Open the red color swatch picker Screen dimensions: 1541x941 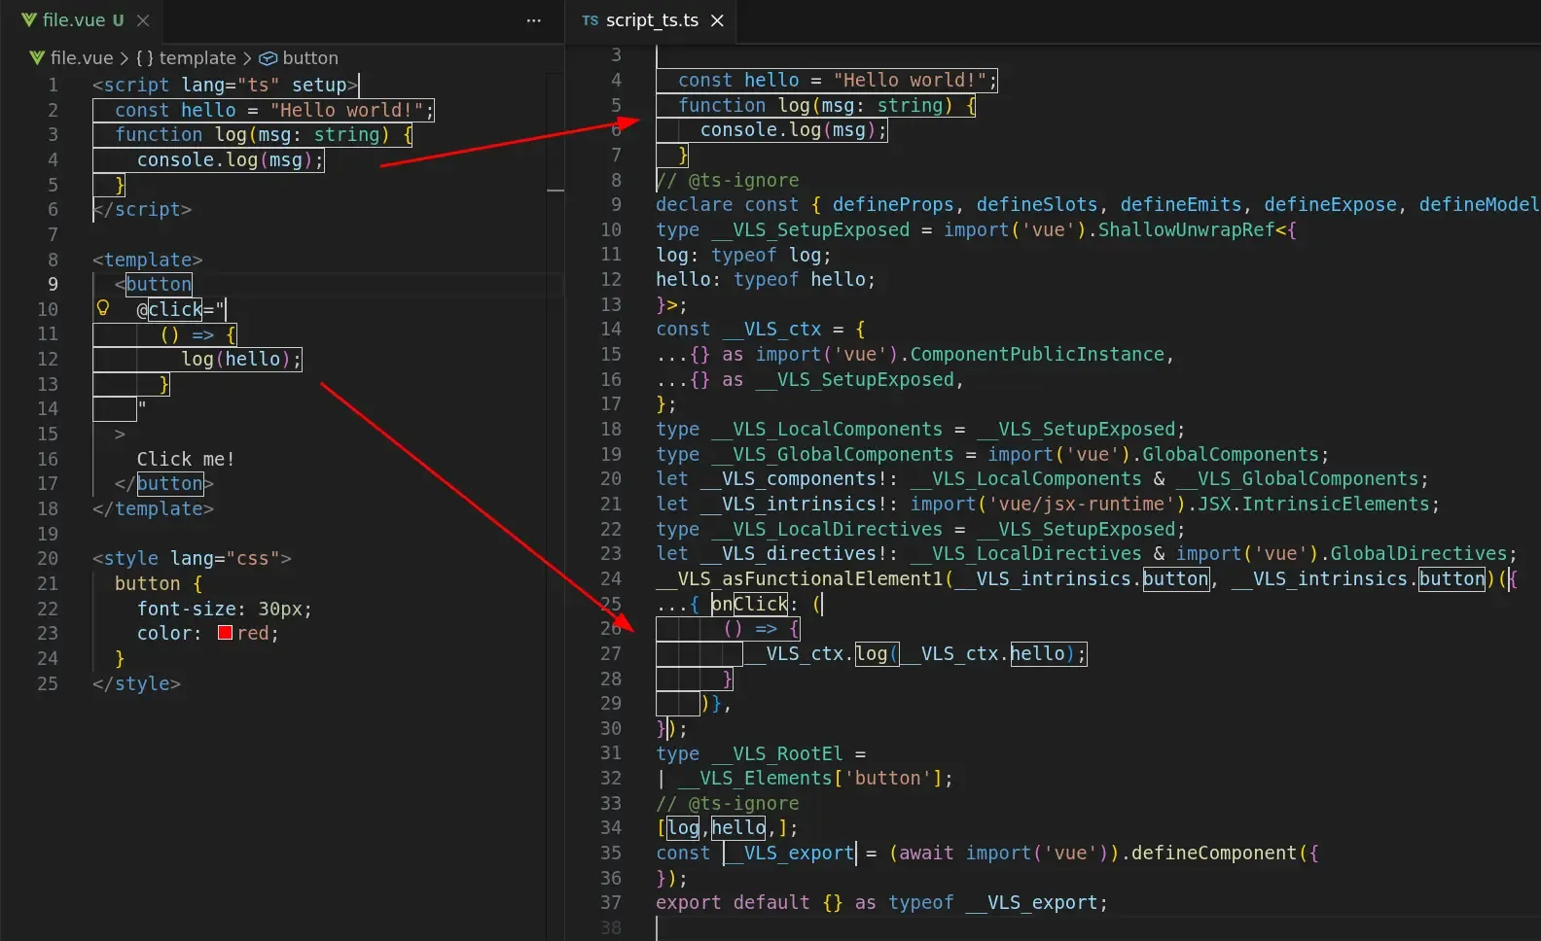coord(225,633)
